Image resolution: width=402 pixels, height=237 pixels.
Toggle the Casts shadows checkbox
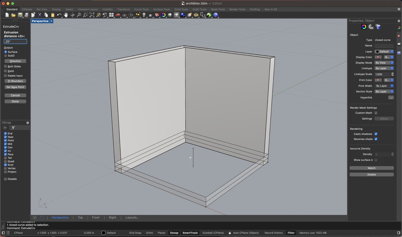click(x=376, y=134)
